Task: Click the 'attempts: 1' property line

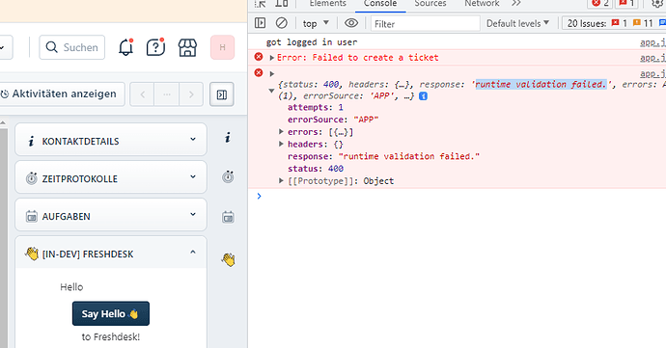Action: click(316, 107)
